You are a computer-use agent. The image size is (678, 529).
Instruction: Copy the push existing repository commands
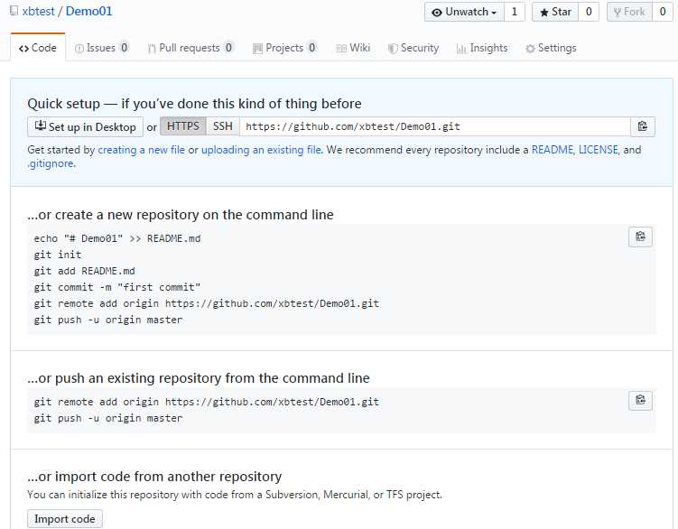[640, 400]
